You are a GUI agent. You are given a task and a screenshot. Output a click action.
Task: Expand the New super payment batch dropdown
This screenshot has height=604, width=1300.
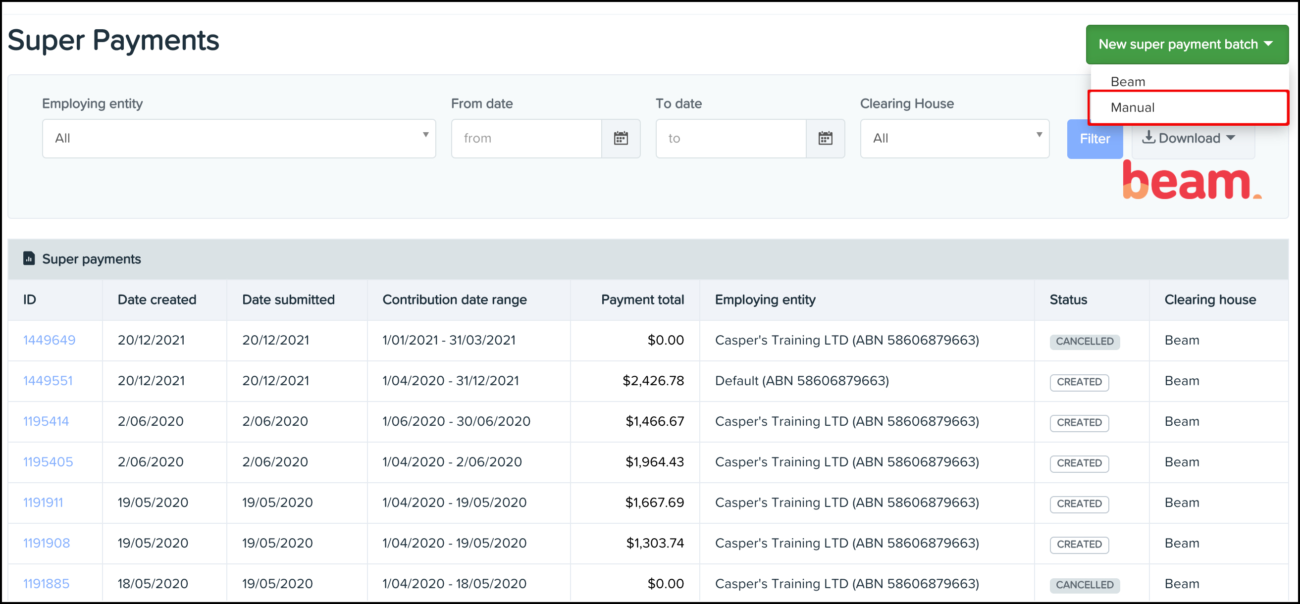click(1186, 44)
